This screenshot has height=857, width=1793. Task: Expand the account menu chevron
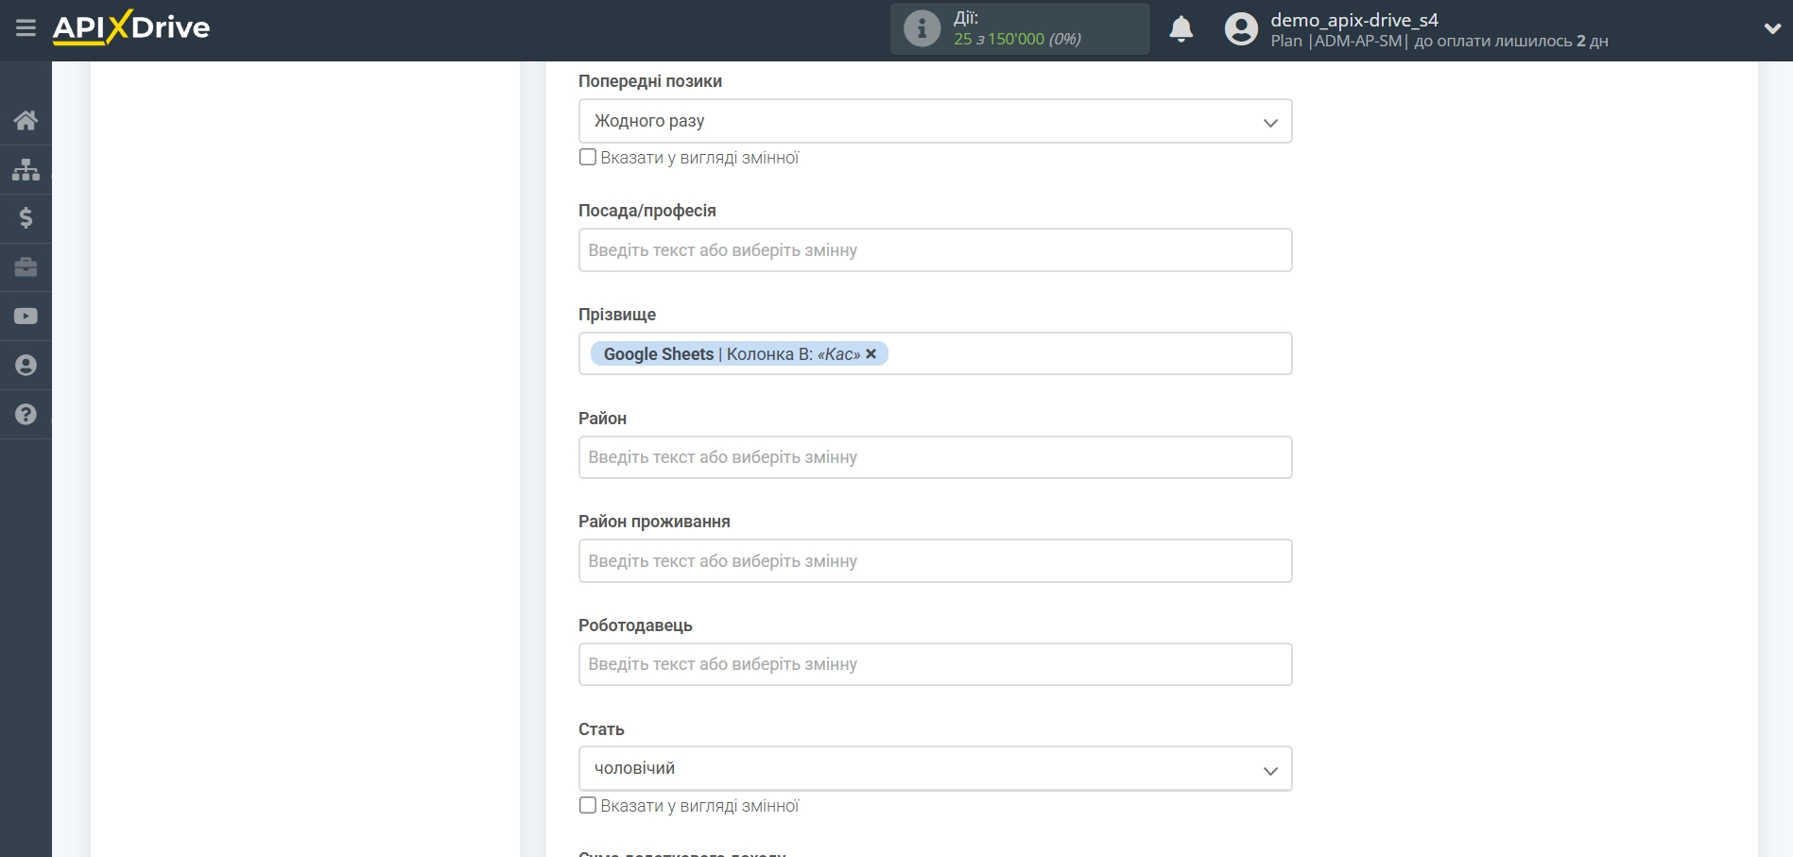[x=1772, y=29]
